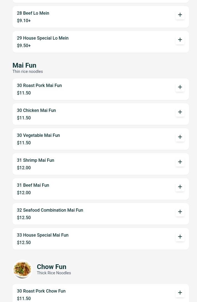The height and width of the screenshot is (302, 197).
Task: Add 29 House Special Lo Mein
Action: click(180, 40)
